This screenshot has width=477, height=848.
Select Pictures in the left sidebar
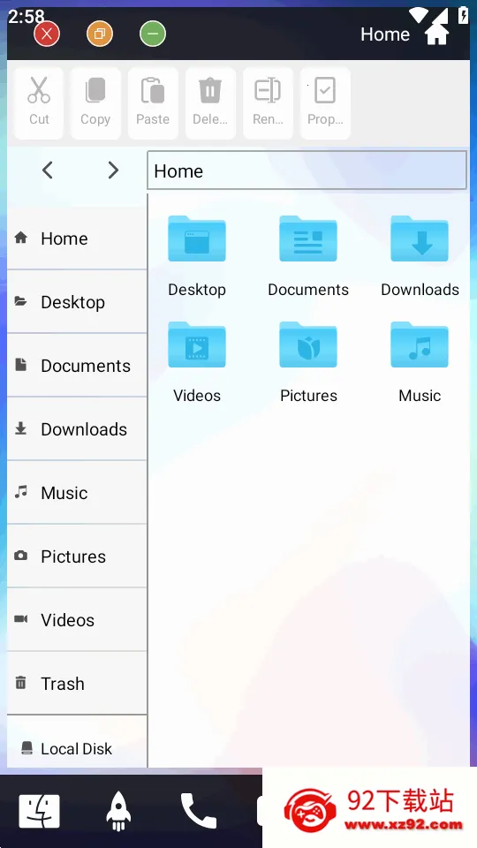(77, 556)
